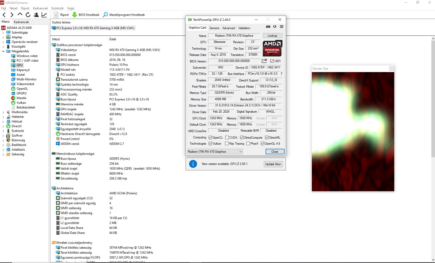Viewport: 435px width, 263px height.
Task: Collapse the Megjelenítés tree node
Action: (3, 52)
